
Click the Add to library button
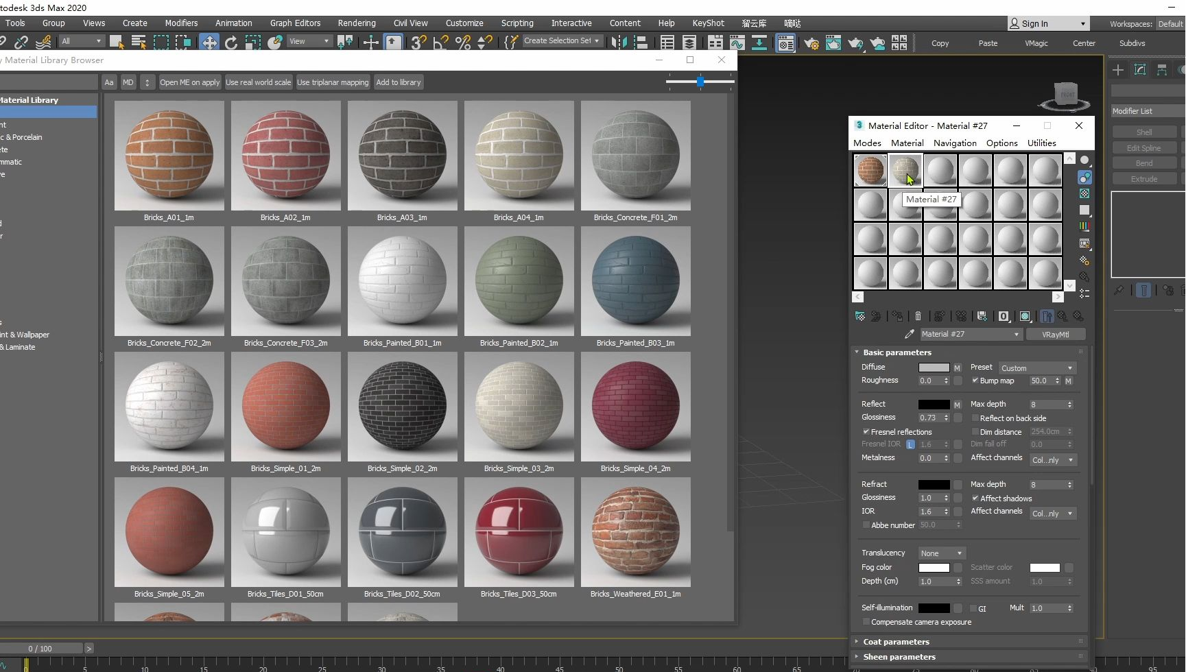399,82
